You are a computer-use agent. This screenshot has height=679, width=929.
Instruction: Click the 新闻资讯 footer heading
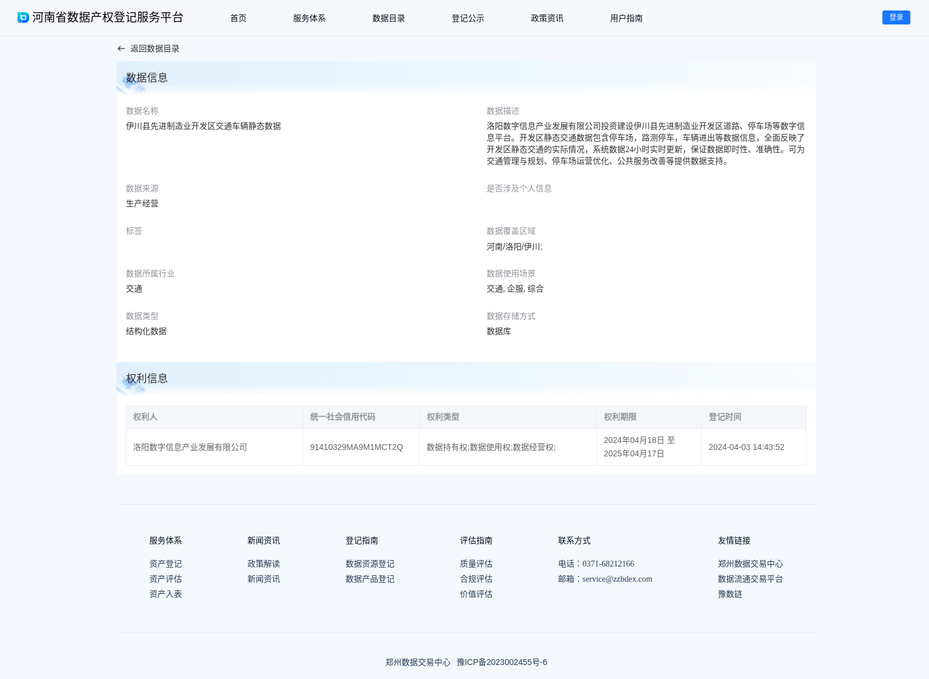point(263,540)
